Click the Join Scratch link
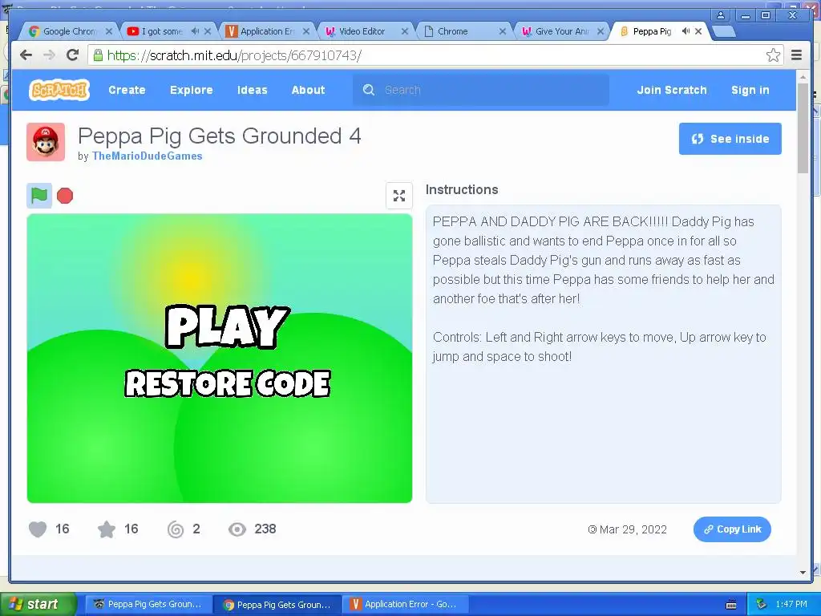Viewport: 821px width, 616px height. tap(672, 90)
